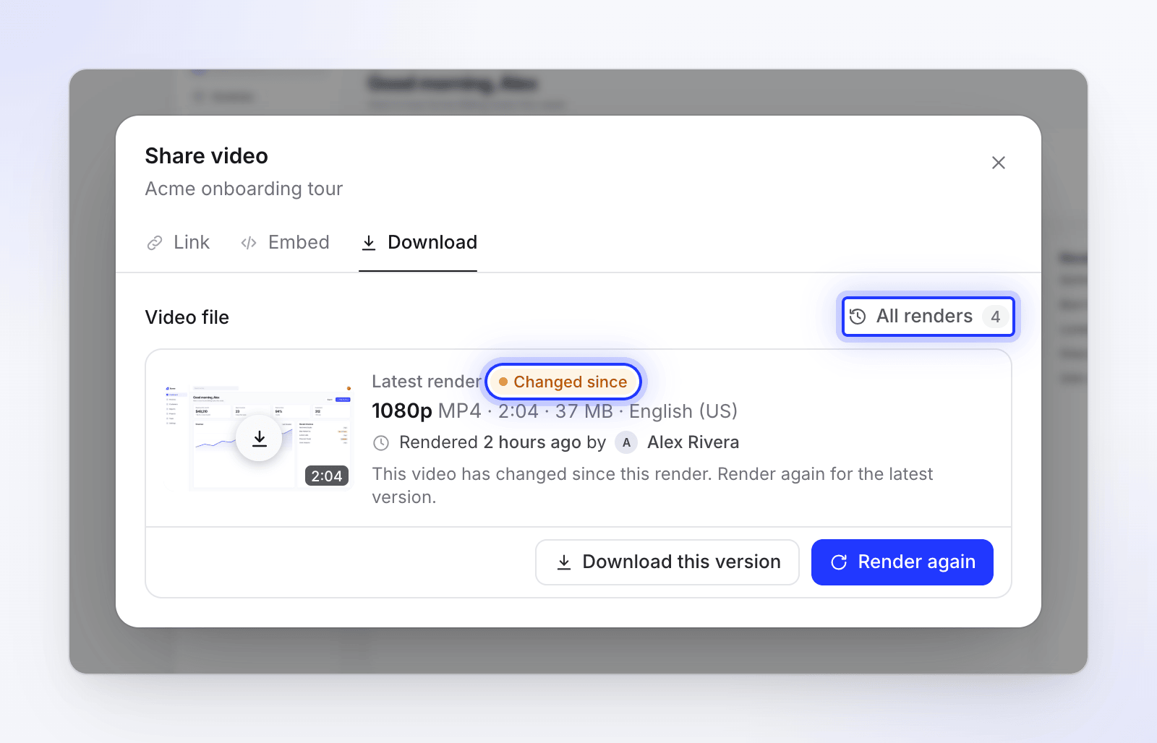Click Download this version button

pos(667,562)
